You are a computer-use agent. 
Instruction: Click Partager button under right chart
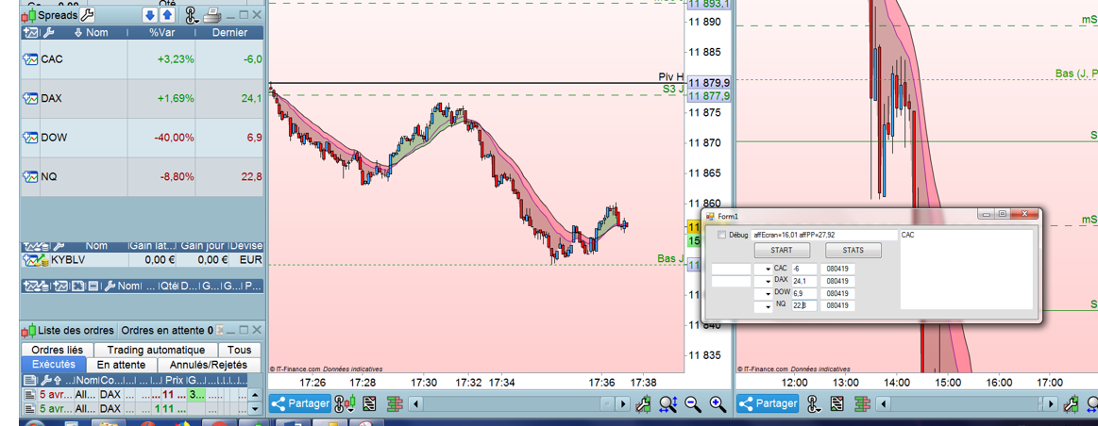(769, 403)
